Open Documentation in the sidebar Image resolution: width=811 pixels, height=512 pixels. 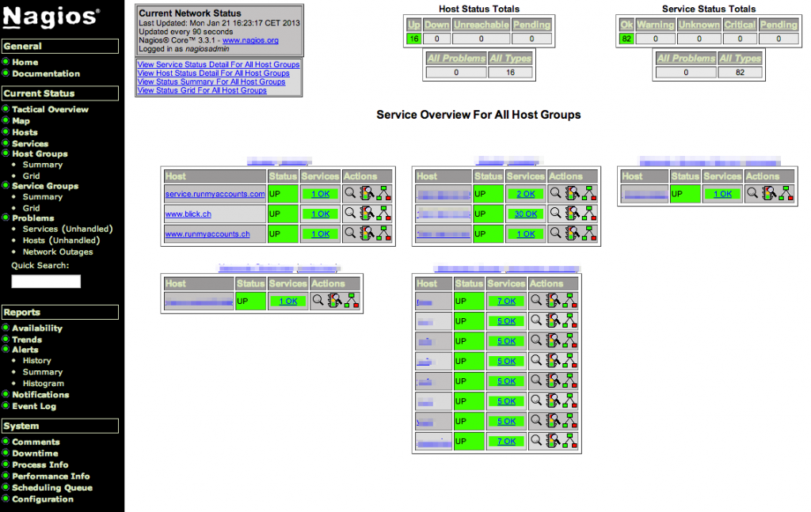(46, 74)
